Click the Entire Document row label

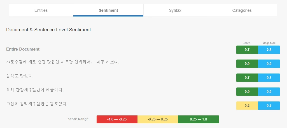tap(23, 49)
